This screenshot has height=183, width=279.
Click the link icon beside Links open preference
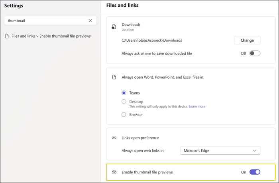114,138
